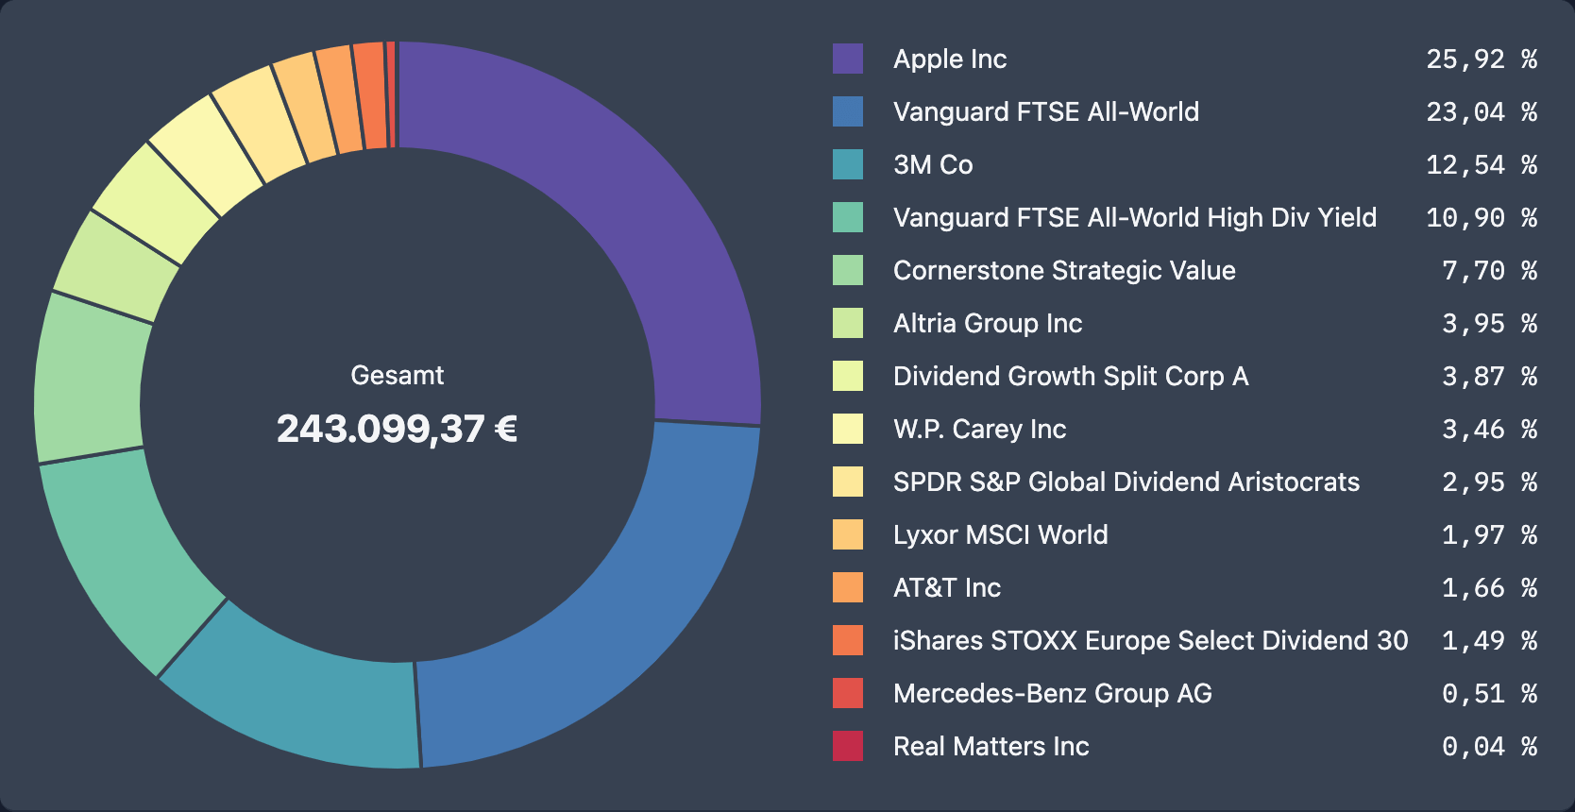
Task: Click the Vanguard FTSE All-World blue swatch
Action: (847, 111)
